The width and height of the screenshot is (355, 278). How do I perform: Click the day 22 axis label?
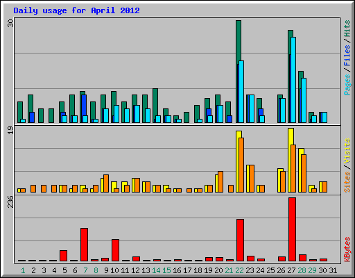coord(239,270)
